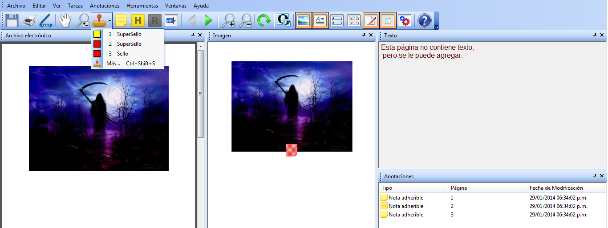
Task: Select the Nota adherible row for page 2
Action: click(x=492, y=206)
